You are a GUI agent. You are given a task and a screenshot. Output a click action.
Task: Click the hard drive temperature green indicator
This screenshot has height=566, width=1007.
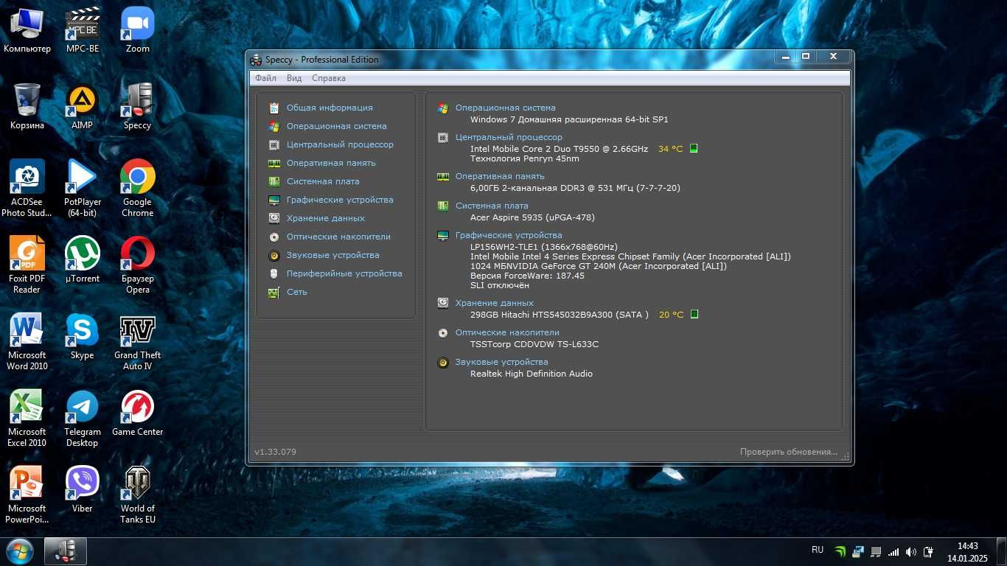point(694,314)
